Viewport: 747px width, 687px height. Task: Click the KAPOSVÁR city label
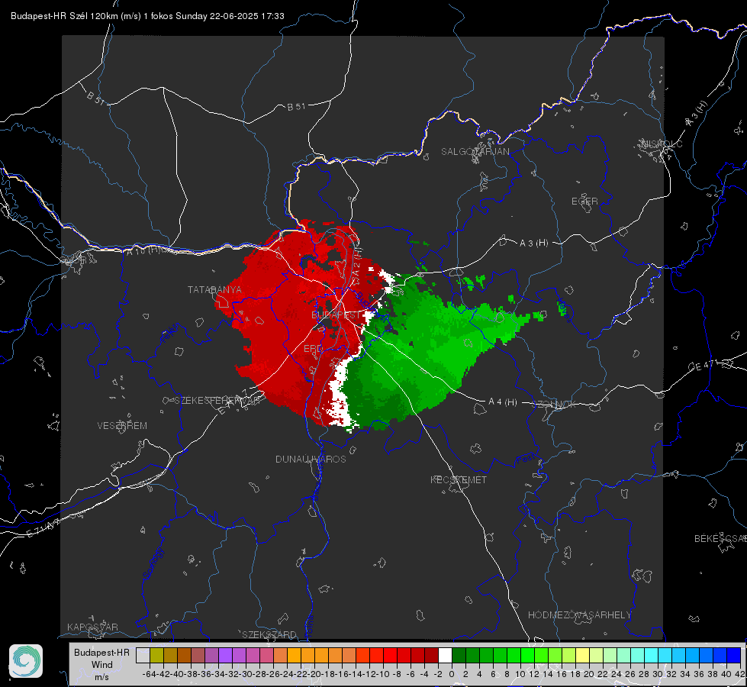coord(92,627)
